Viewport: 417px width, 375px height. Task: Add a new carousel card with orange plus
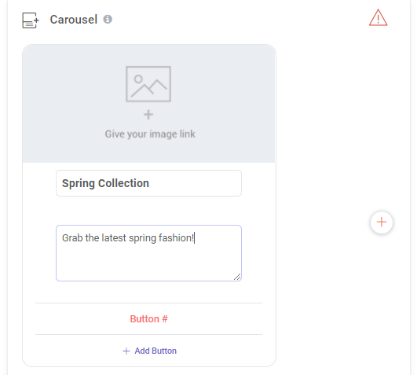(x=382, y=222)
